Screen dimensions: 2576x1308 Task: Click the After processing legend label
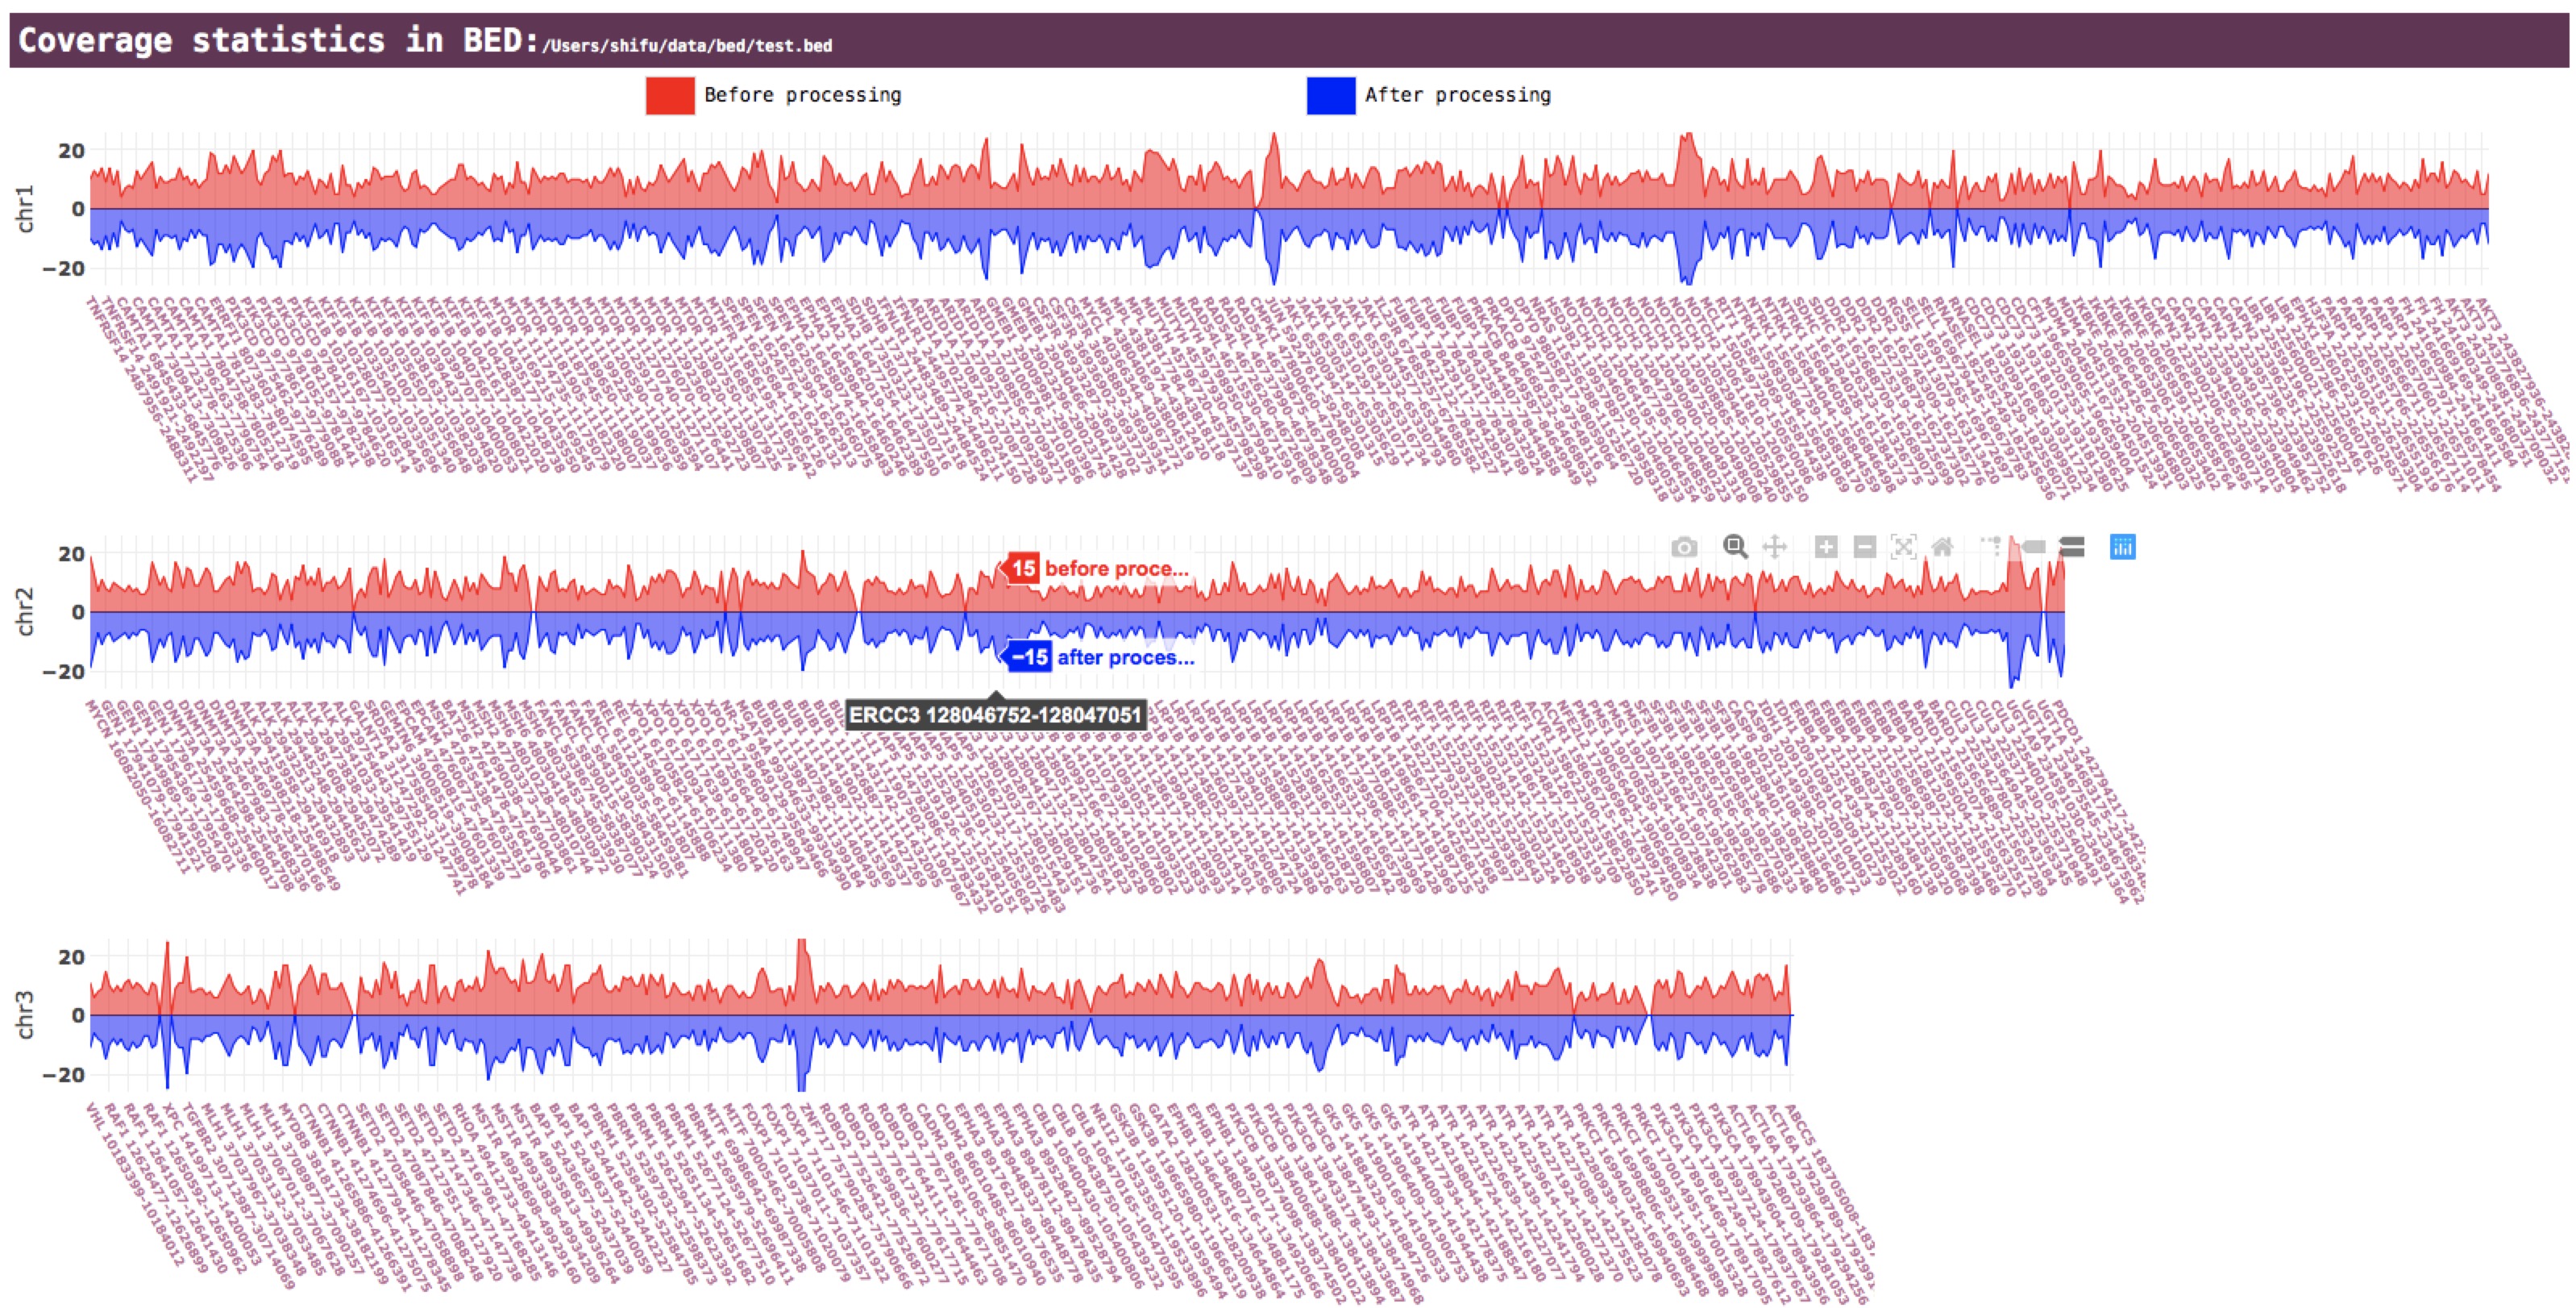point(1457,95)
